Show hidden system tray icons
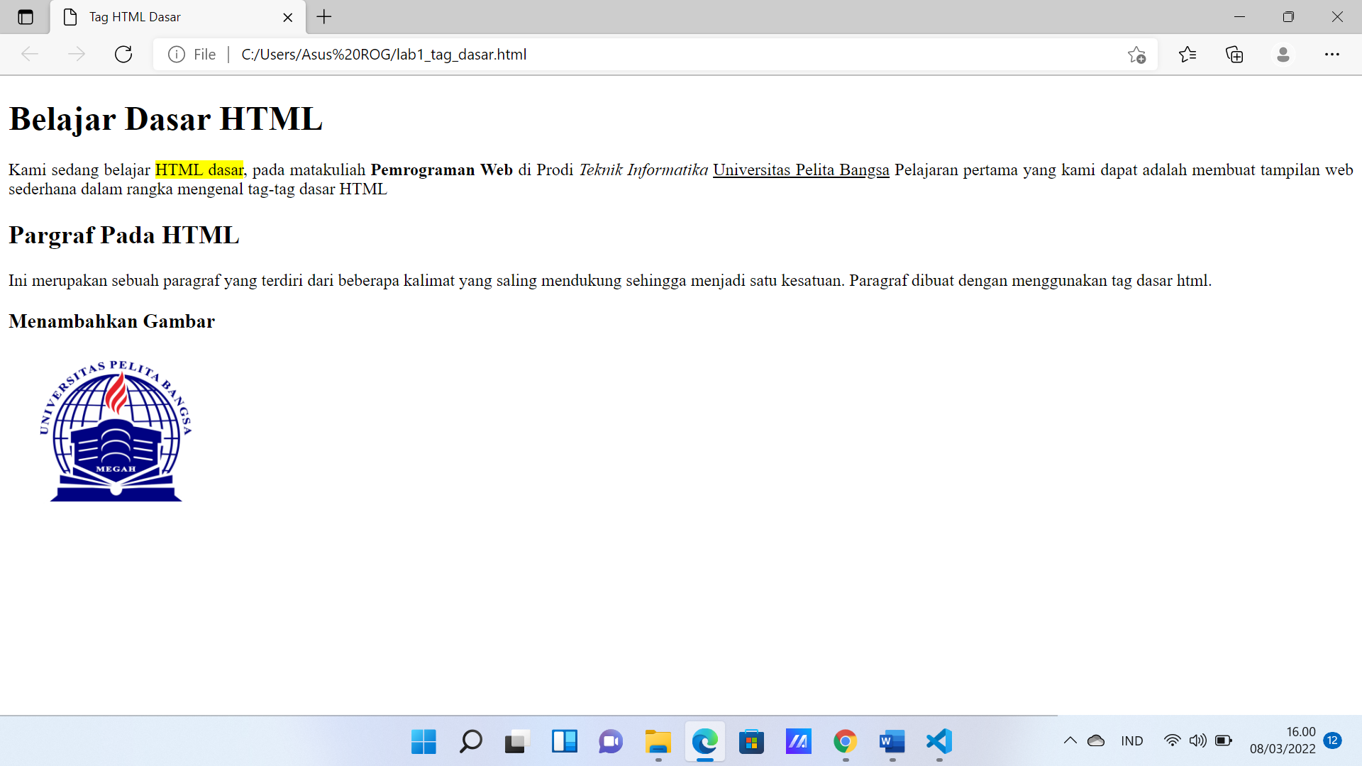Viewport: 1362px width, 766px height. 1070,741
